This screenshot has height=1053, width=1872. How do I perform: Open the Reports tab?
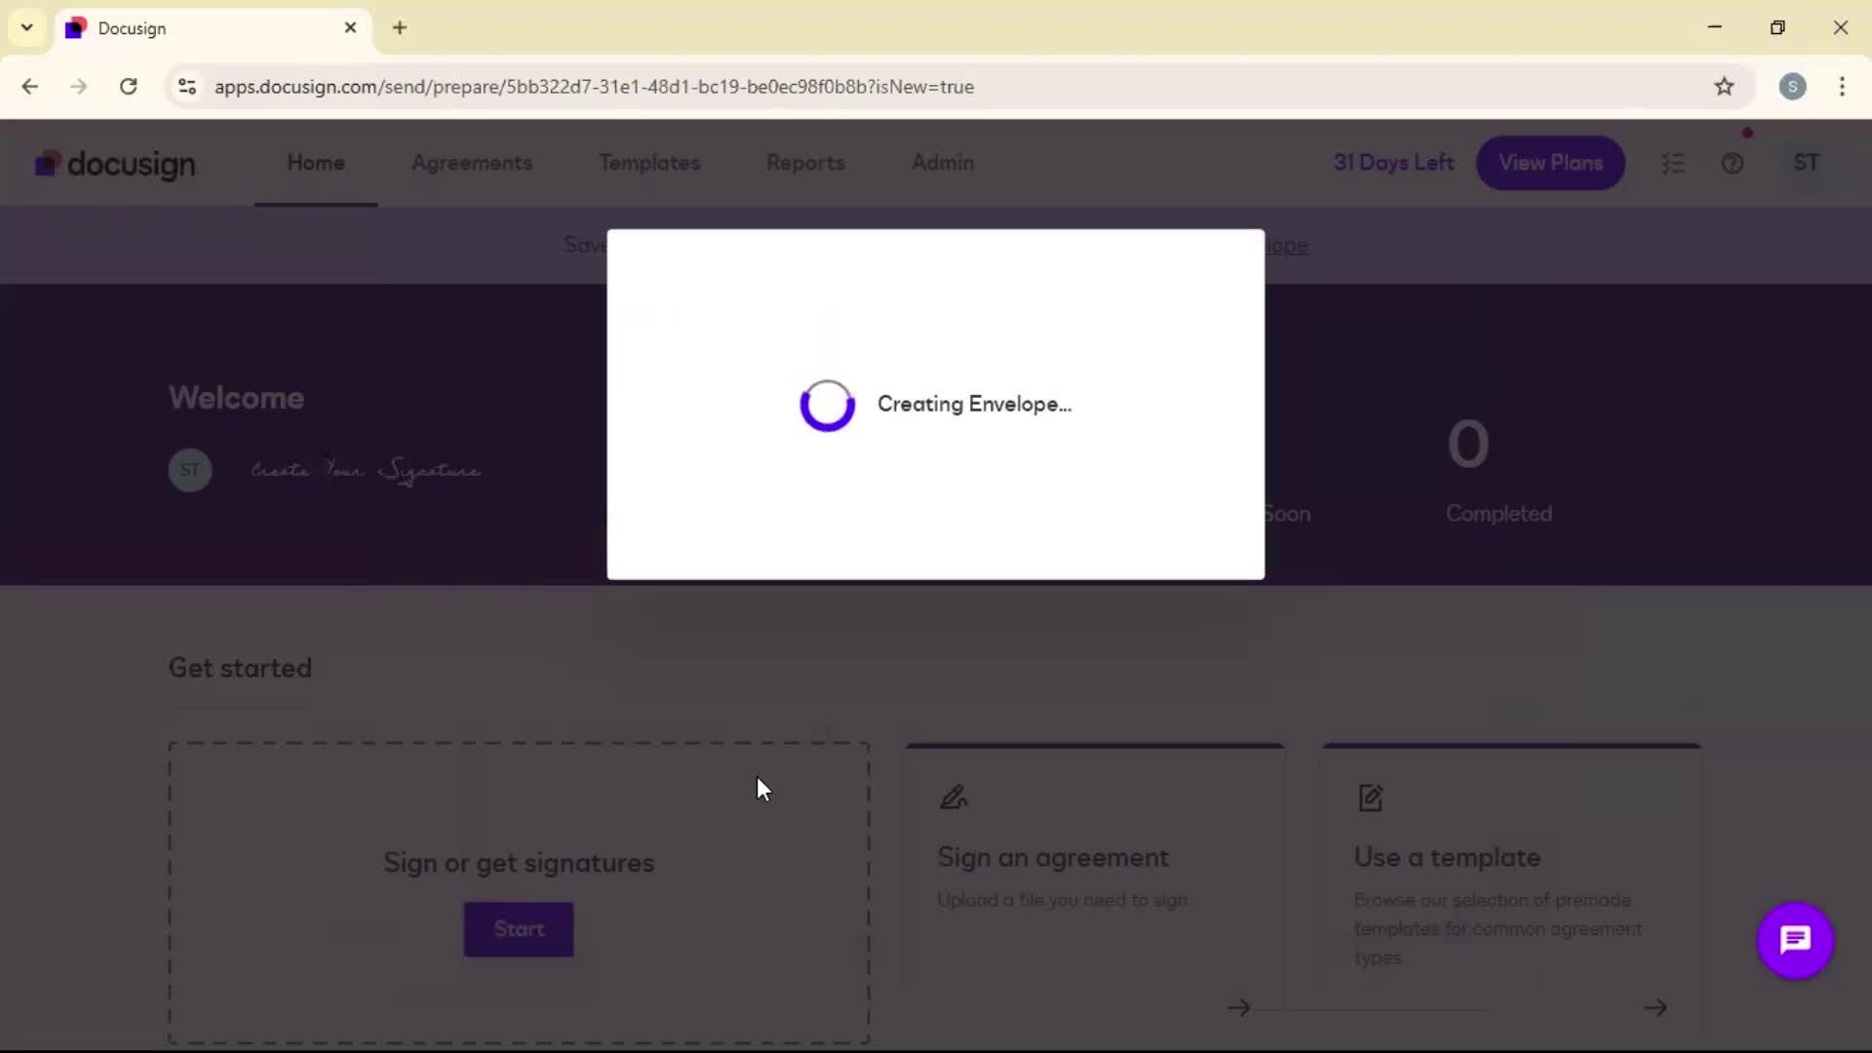805,163
